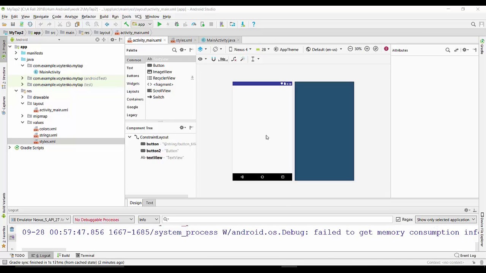Screen dimensions: 486x273
Task: Open the Default (en-us) locale dropdown
Action: coord(324,49)
